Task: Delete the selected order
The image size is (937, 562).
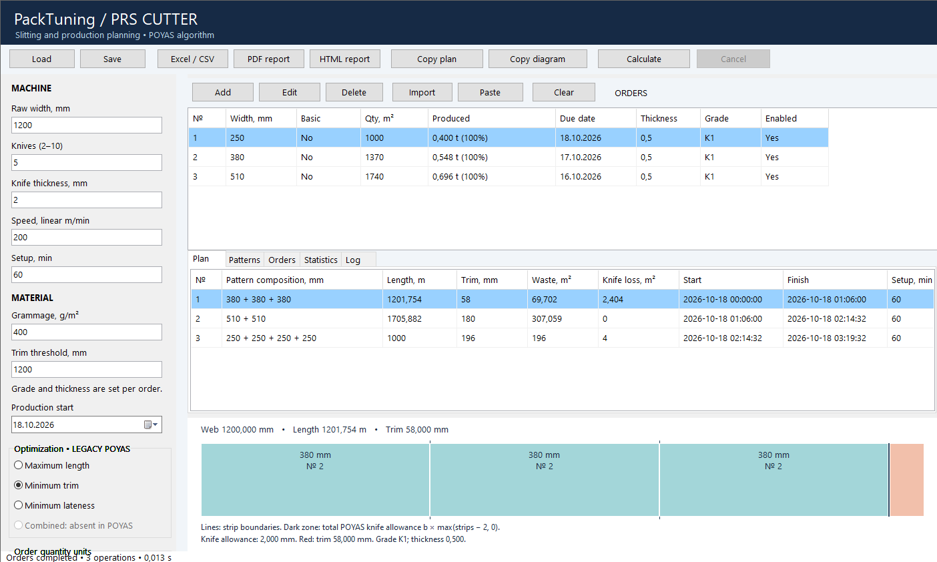Action: [354, 92]
